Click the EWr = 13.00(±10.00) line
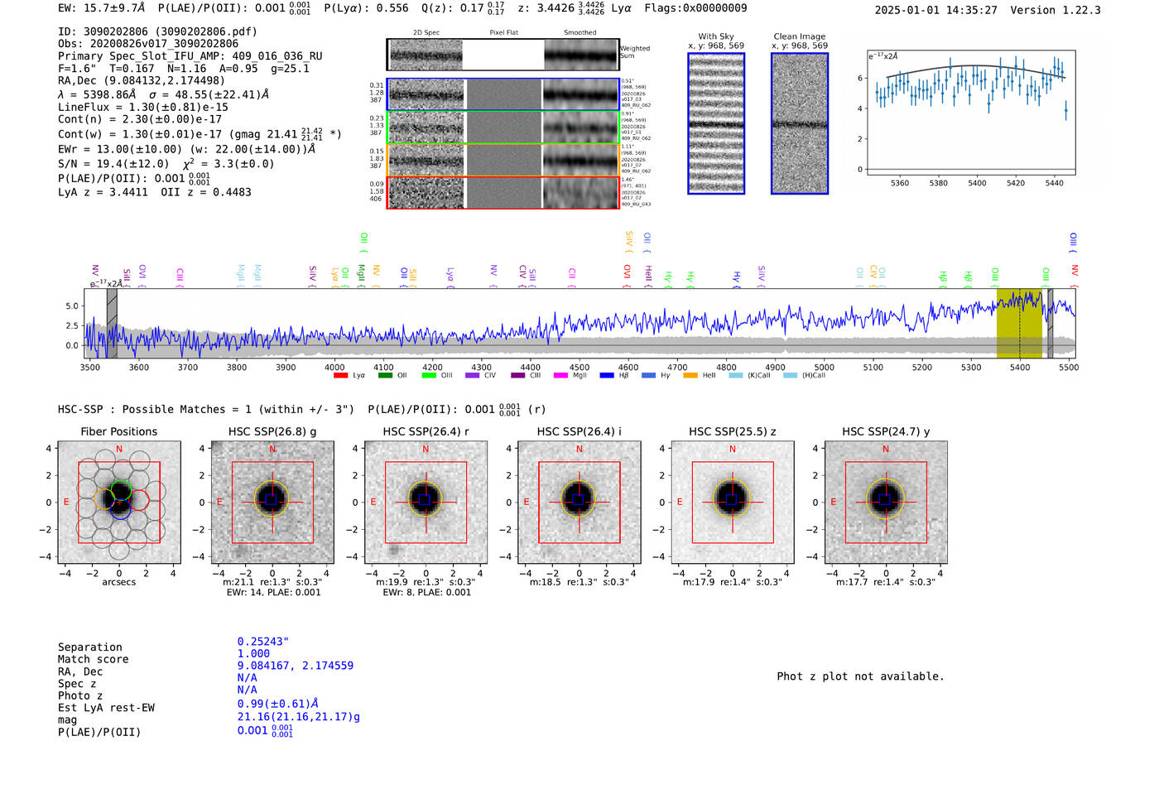 coord(187,150)
